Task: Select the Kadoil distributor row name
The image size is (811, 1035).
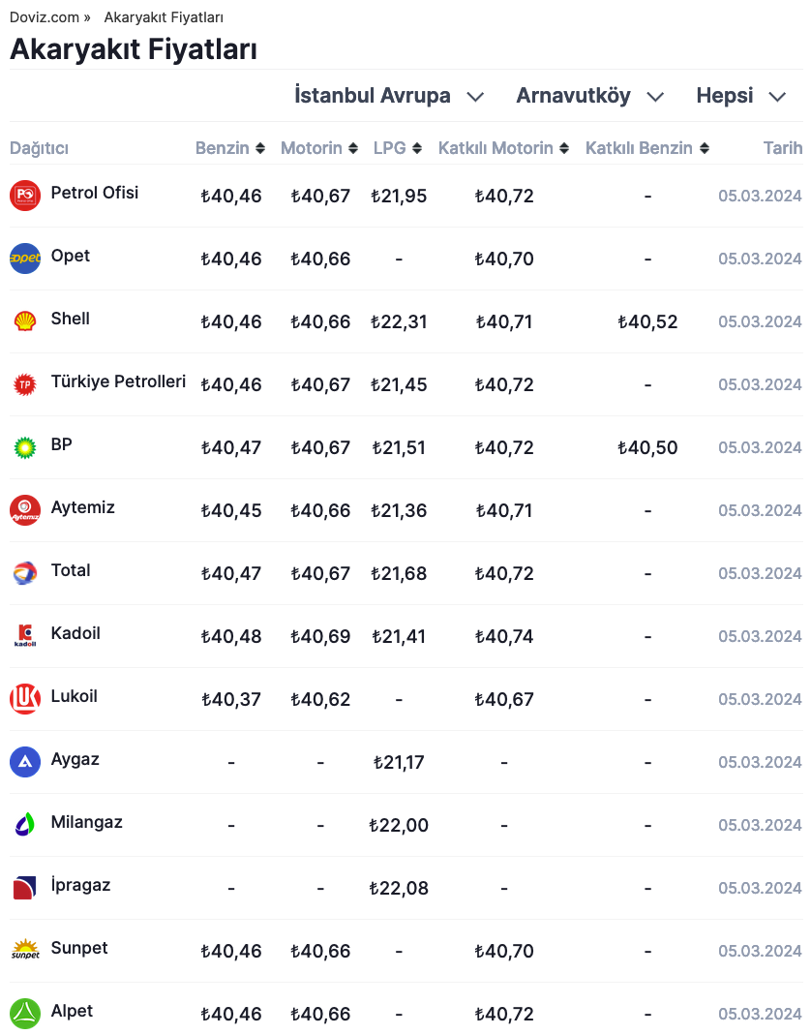Action: pyautogui.click(x=75, y=633)
